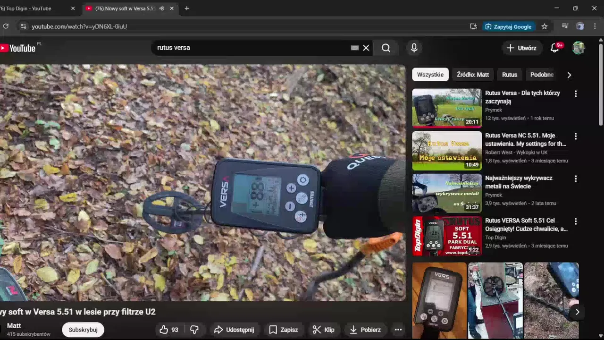604x340 pixels.
Task: Open more actions three-dot menu under video
Action: pos(398,330)
